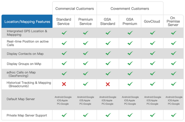Image resolution: width=185 pixels, height=122 pixels.
Task: Click red X for Historical Tracking GSA Standard
Action: click(x=108, y=84)
